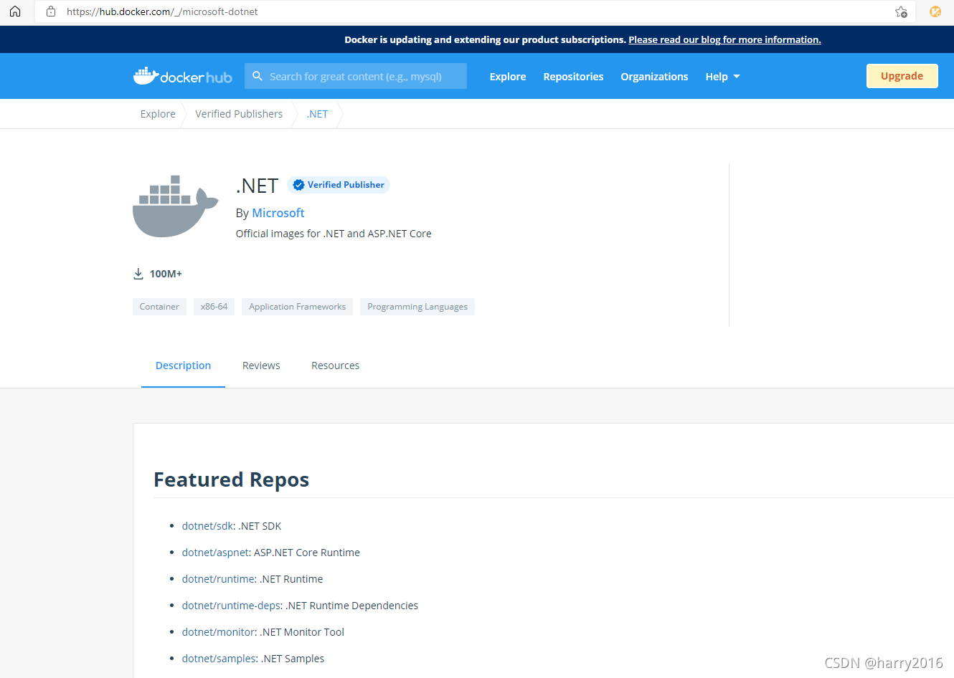This screenshot has height=678, width=954.
Task: Go to Explore breadcrumb
Action: click(158, 114)
